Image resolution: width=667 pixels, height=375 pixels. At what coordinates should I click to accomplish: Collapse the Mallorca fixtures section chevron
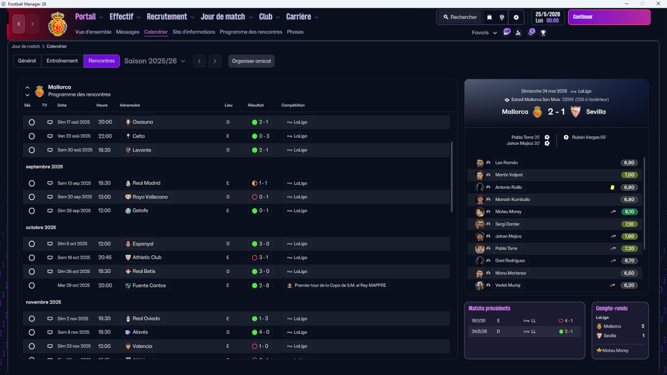(x=28, y=87)
